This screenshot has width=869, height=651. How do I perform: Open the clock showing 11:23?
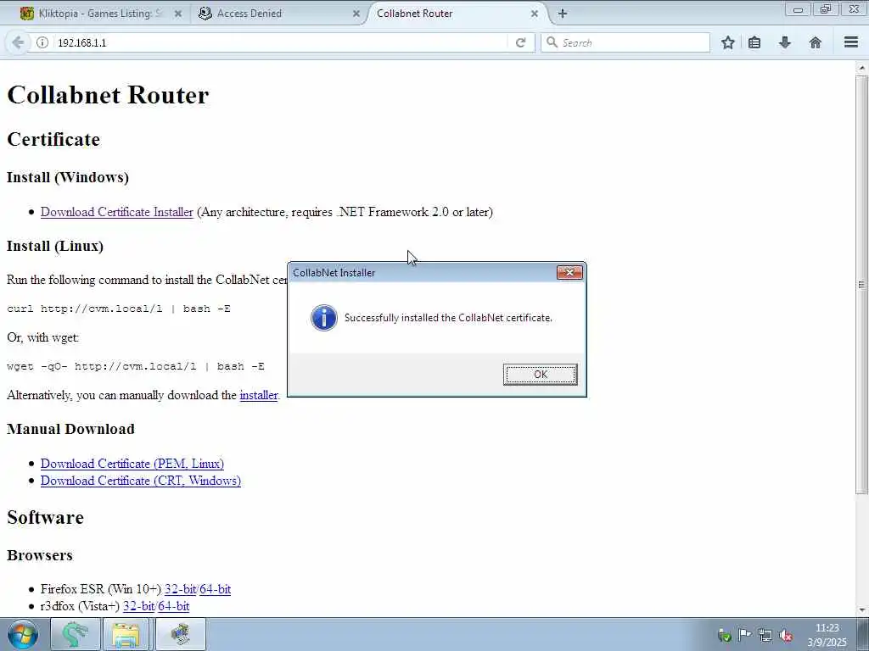click(x=827, y=635)
